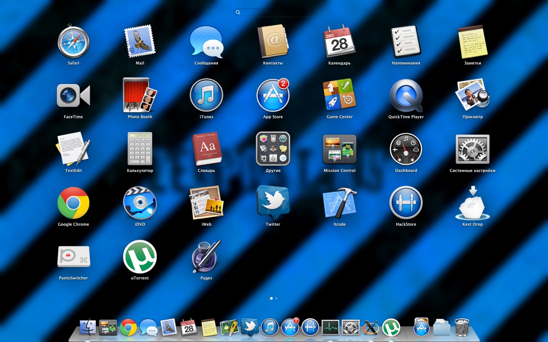Screen dimensions: 548x342
Task: Open Twitter bird icon in Dock
Action: coord(250,327)
